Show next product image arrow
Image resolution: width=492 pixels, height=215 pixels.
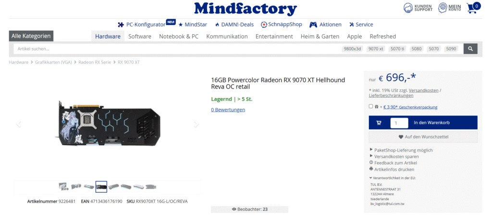pos(197,124)
